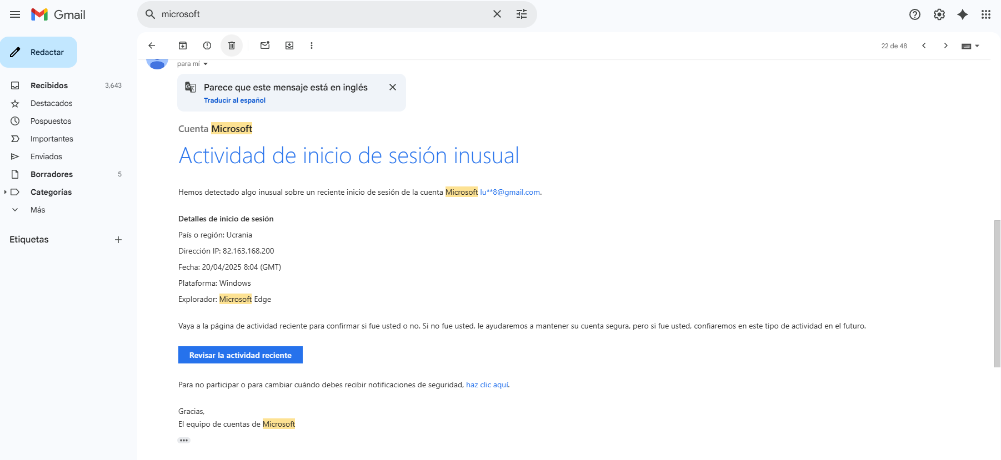
Task: Click into the search field containing 'microsoft'
Action: click(322, 14)
